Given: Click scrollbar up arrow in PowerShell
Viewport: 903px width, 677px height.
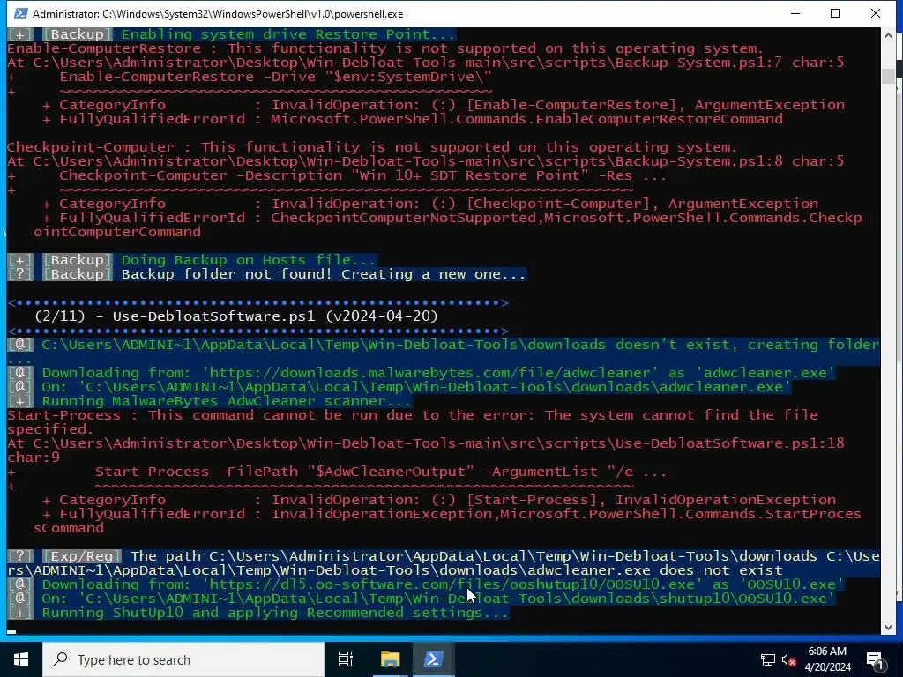Looking at the screenshot, I should [x=888, y=35].
